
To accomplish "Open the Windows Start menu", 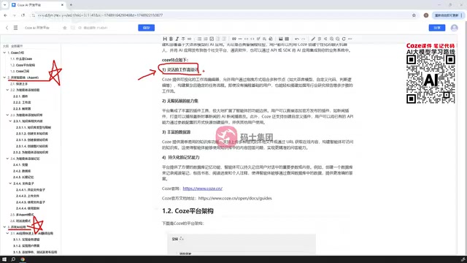I will coord(4,259).
